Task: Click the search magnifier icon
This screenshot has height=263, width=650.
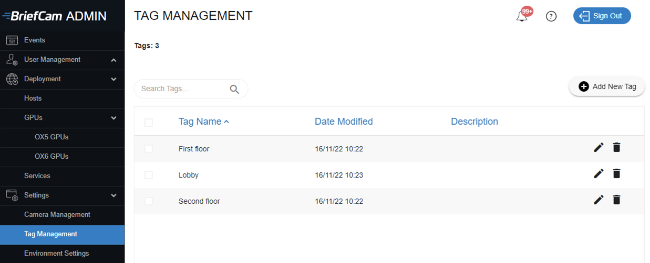Action: pos(234,89)
